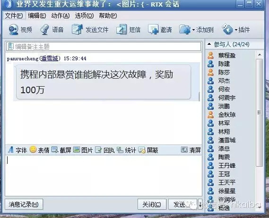The width and height of the screenshot is (269, 218).
Task: Open the 短信 SMS icon
Action: tap(121, 30)
